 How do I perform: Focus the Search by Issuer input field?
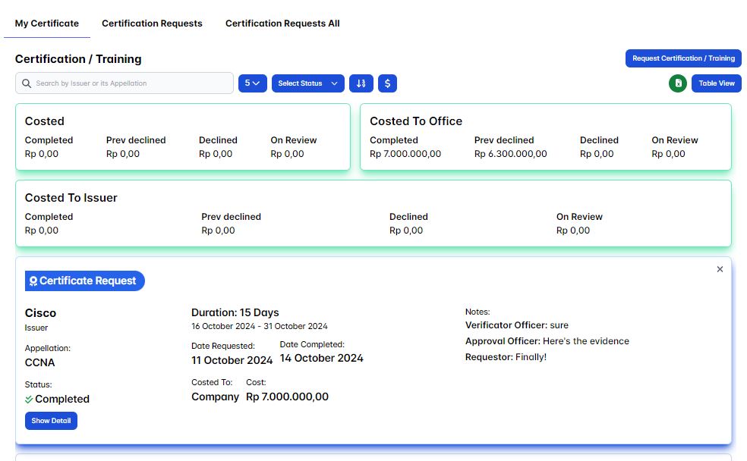pos(129,83)
